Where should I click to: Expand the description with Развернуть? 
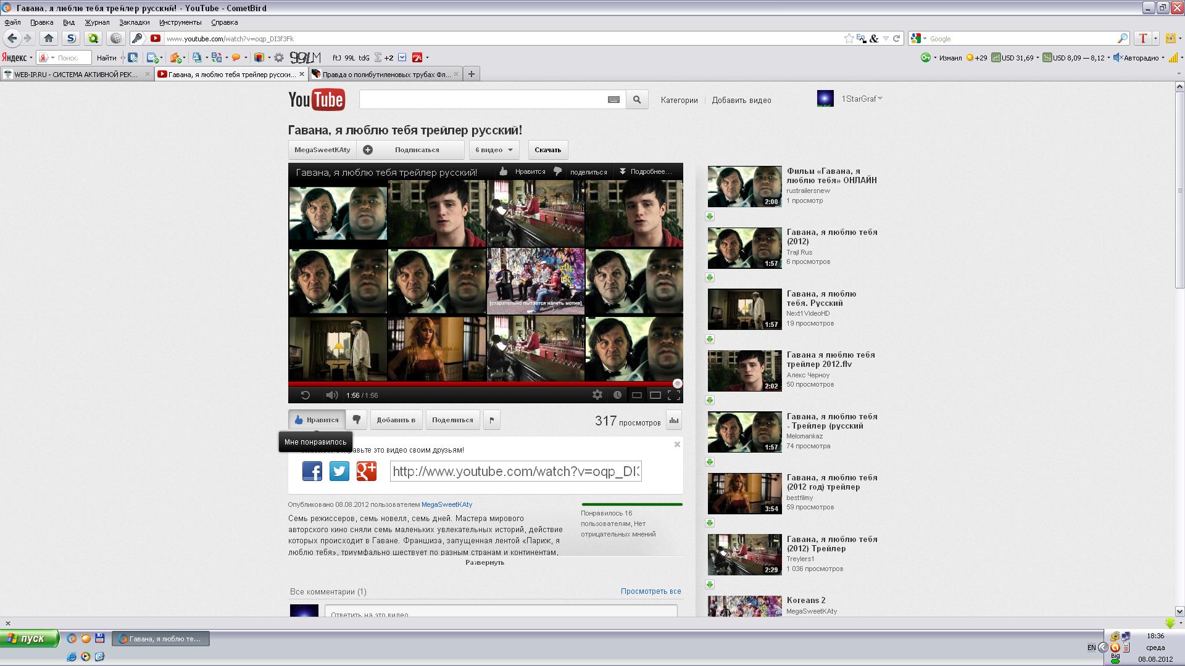pos(484,562)
